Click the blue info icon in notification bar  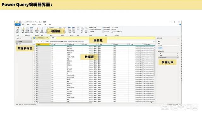tap(34, 38)
